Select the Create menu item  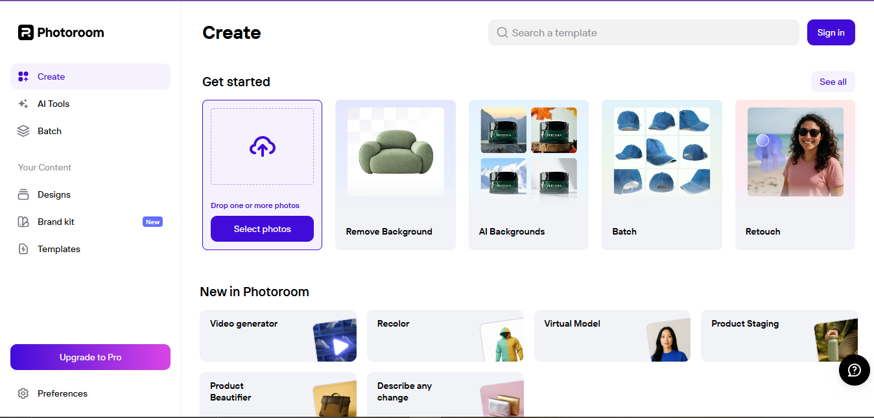point(90,76)
